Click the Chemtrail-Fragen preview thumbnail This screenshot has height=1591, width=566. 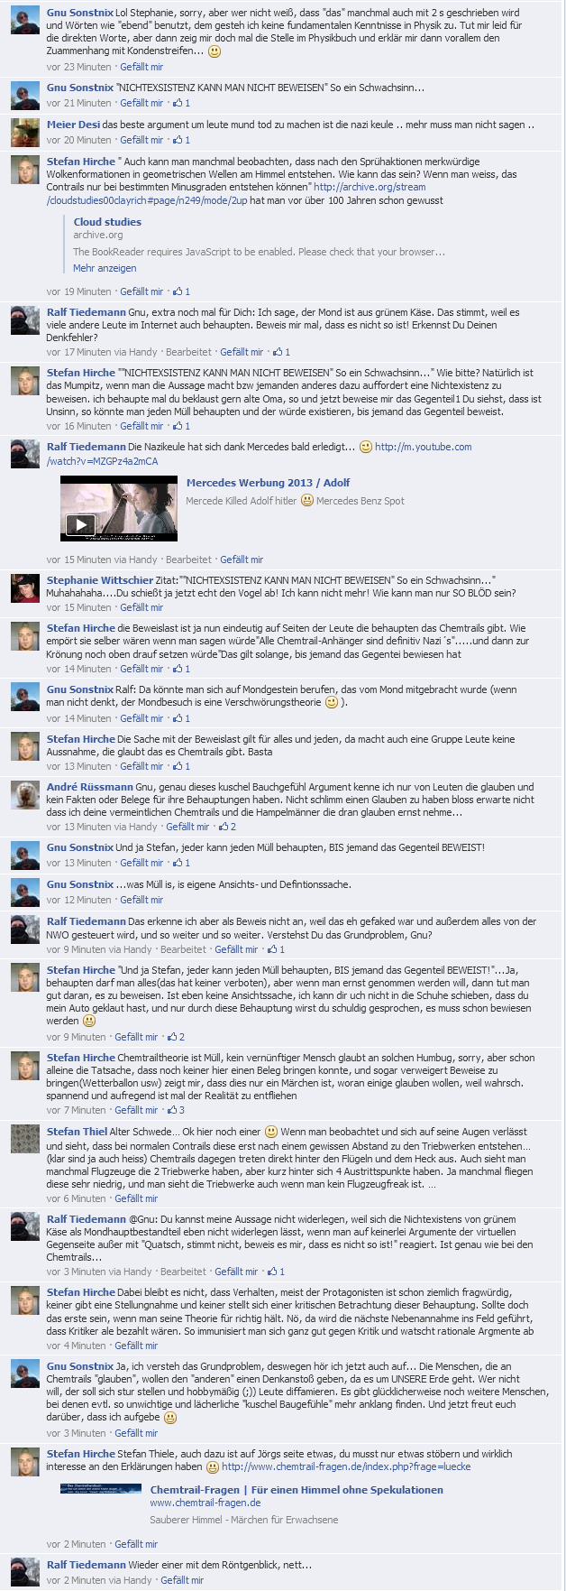click(x=101, y=1488)
